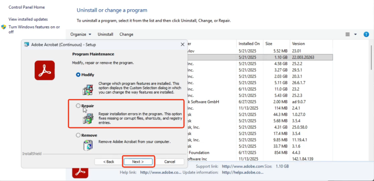Sort by Version column header
Screen dimensions: 374x181
[x=311, y=44]
